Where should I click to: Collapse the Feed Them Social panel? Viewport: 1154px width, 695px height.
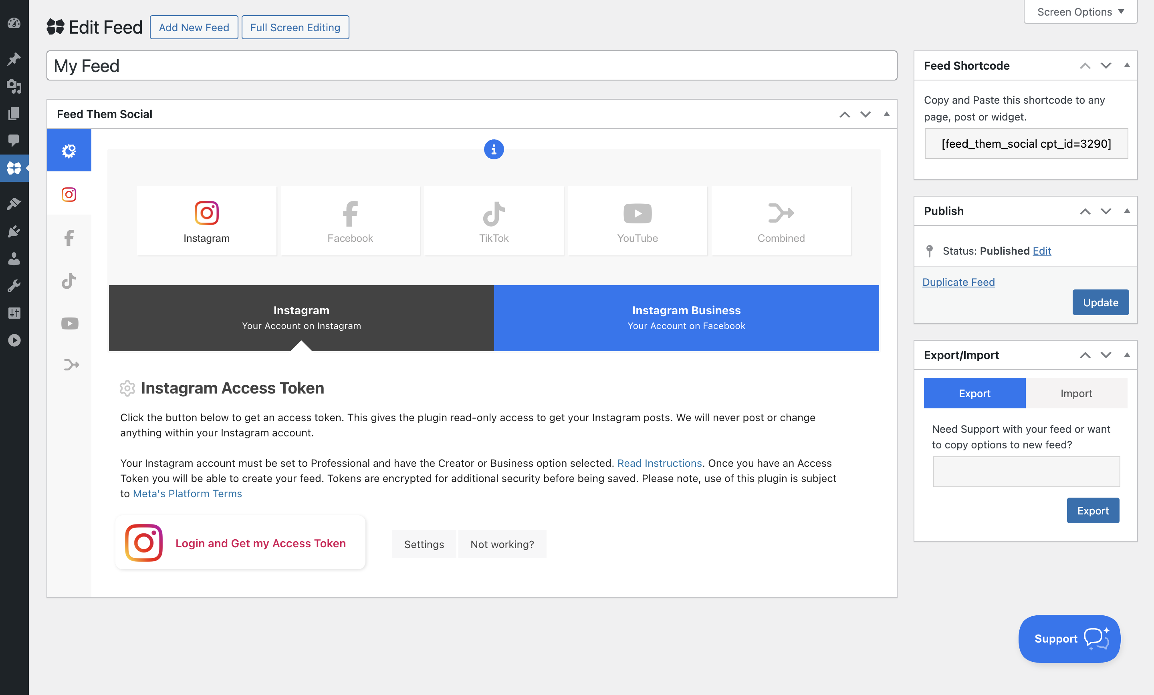click(887, 114)
